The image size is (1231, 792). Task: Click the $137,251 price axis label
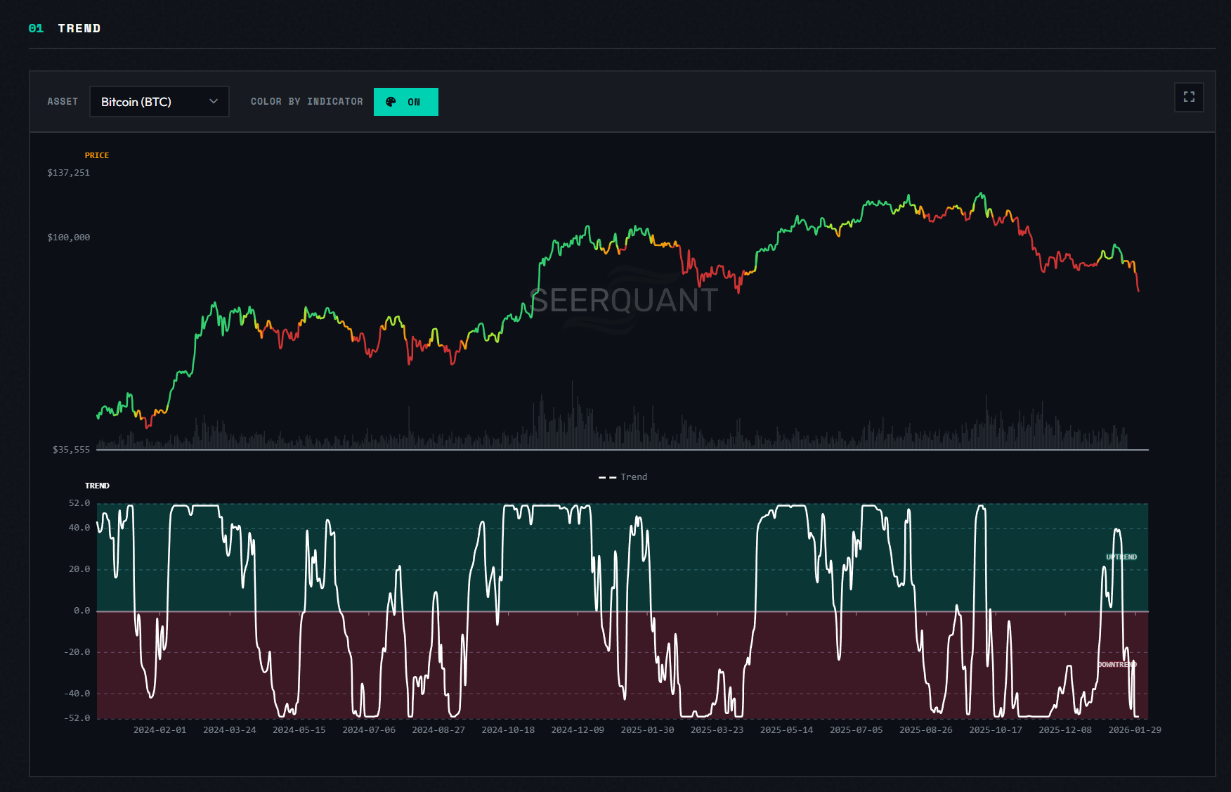pyautogui.click(x=68, y=172)
